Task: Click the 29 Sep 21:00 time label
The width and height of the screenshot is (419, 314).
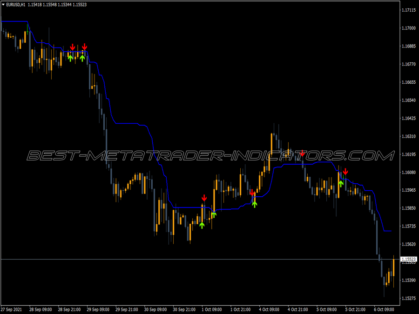Action: point(127,309)
